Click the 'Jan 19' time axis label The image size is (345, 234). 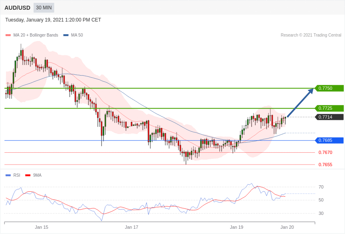click(237, 227)
